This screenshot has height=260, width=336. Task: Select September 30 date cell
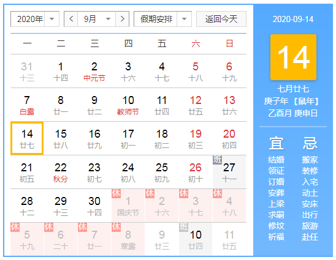coord(94,206)
